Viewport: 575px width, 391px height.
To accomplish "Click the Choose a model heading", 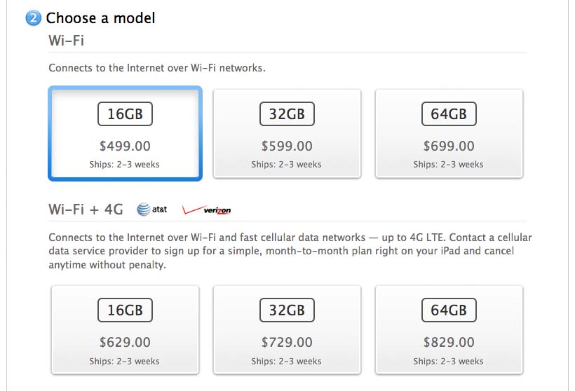I will click(100, 18).
